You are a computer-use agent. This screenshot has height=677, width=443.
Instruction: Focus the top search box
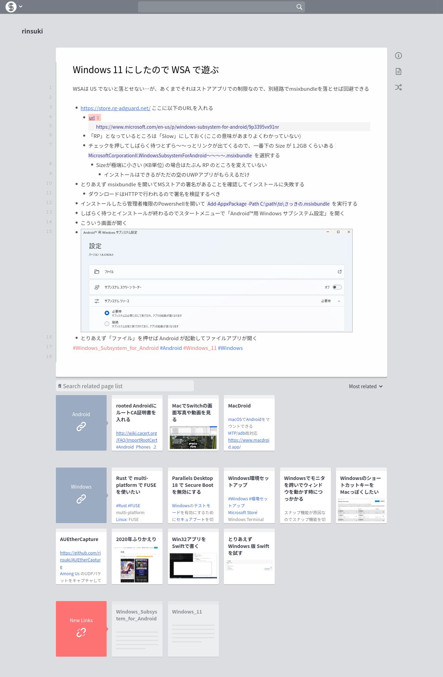[221, 7]
